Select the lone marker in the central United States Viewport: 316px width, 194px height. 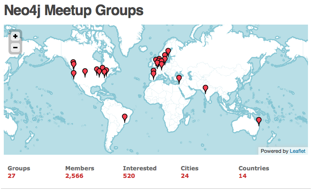coord(85,73)
